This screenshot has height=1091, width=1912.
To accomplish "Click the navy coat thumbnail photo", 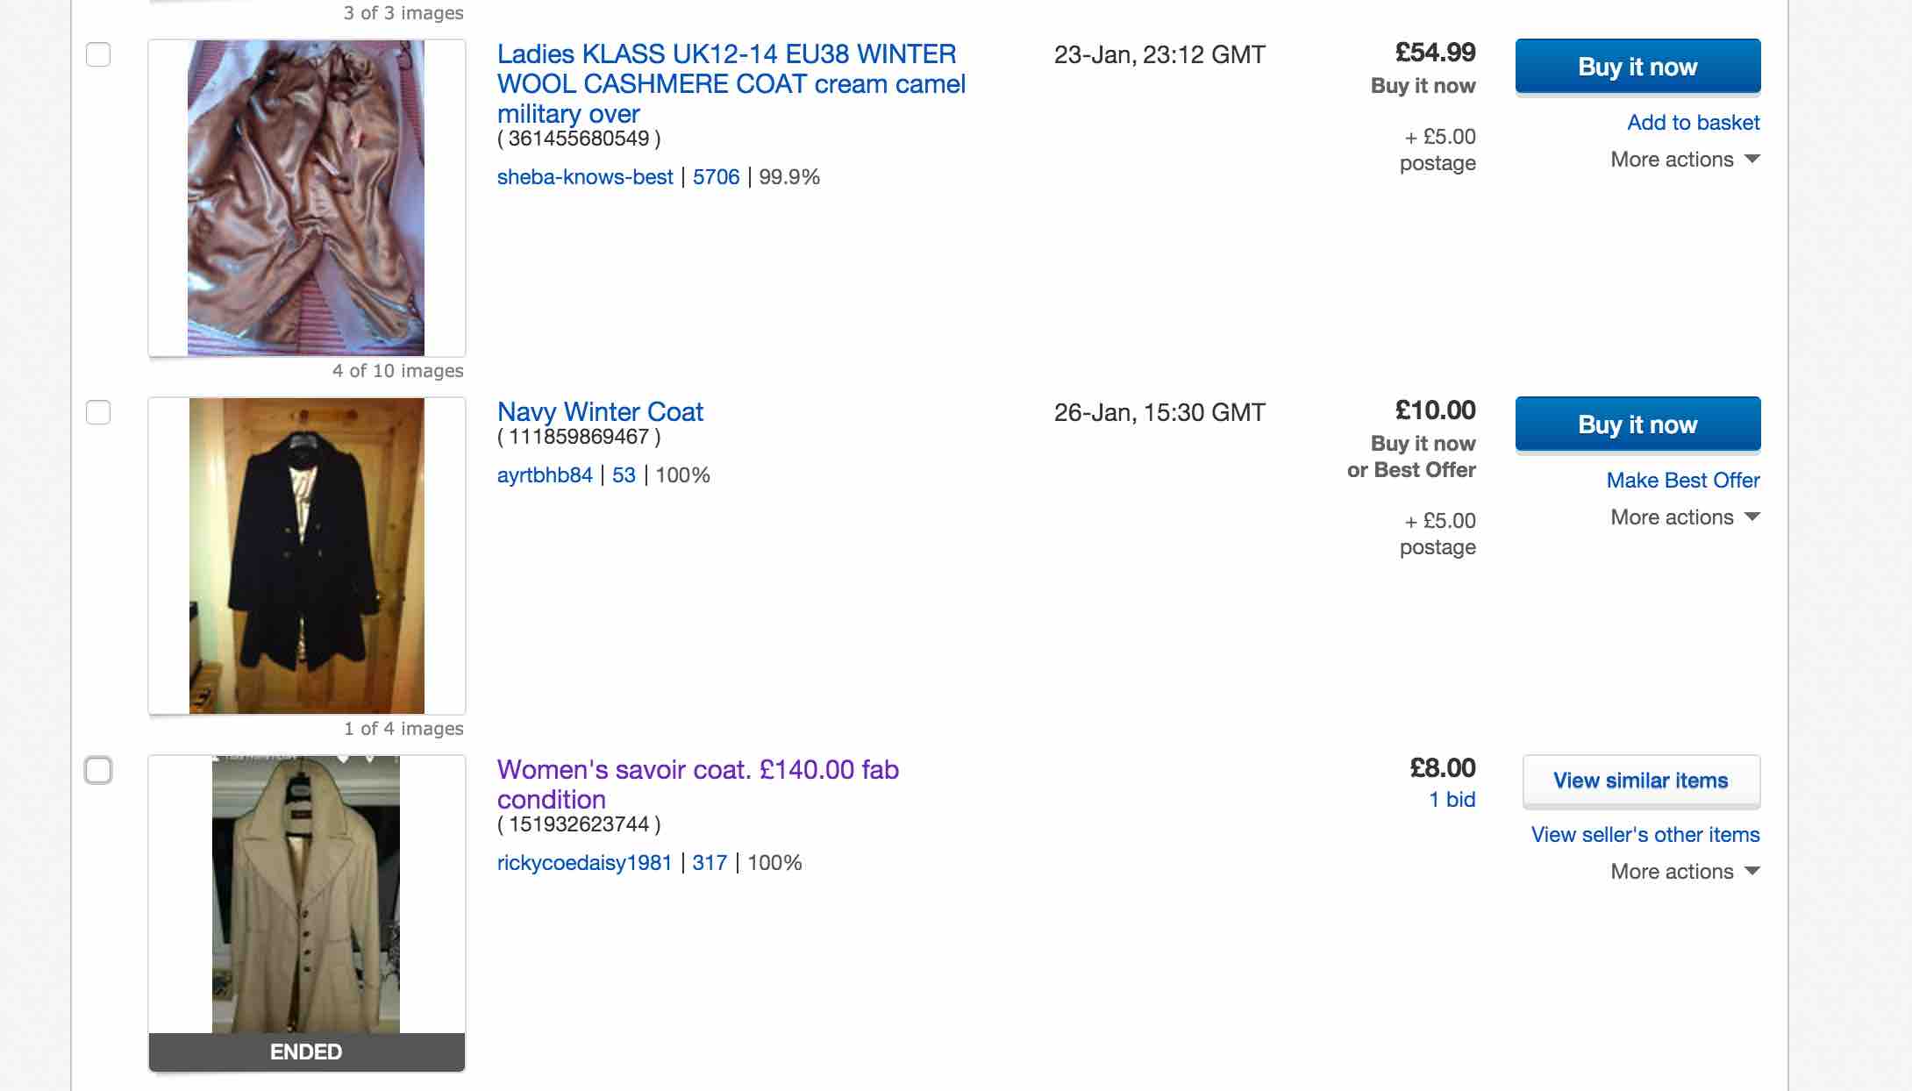I will tap(306, 555).
